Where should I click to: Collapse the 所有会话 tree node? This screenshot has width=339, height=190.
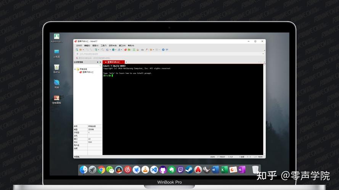[x=75, y=69]
